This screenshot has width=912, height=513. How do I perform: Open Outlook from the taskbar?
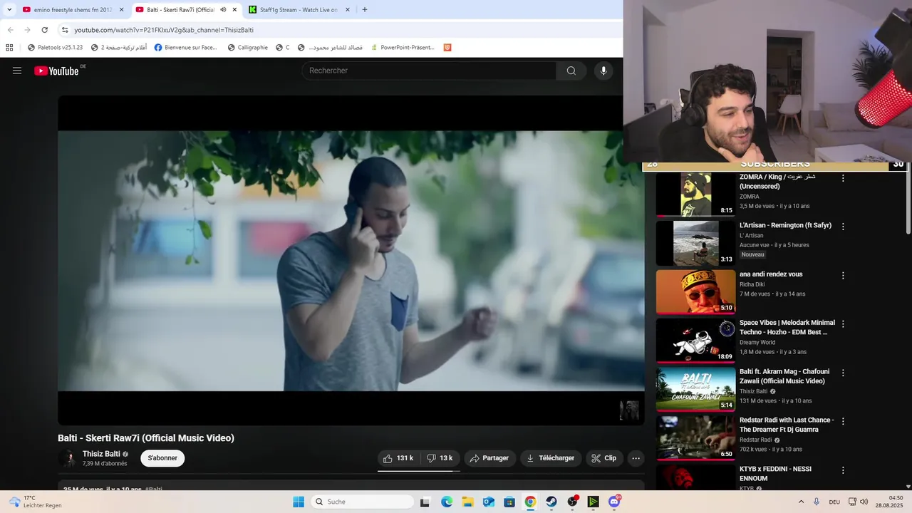click(489, 502)
